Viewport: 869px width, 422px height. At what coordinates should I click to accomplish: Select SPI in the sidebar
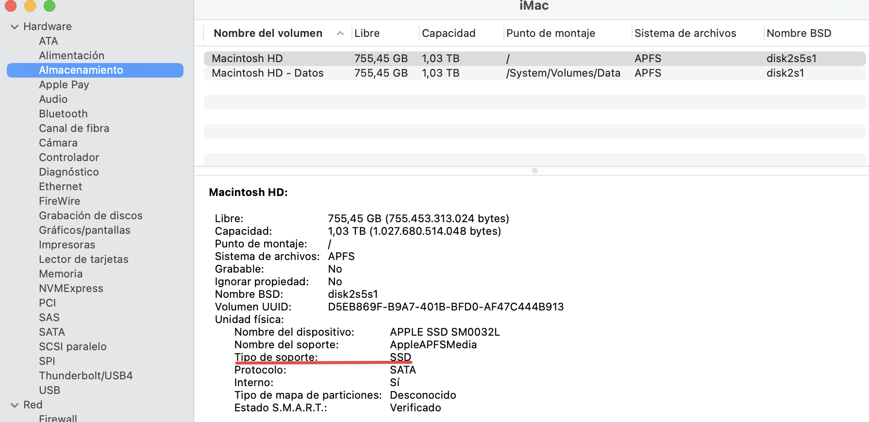click(x=47, y=361)
